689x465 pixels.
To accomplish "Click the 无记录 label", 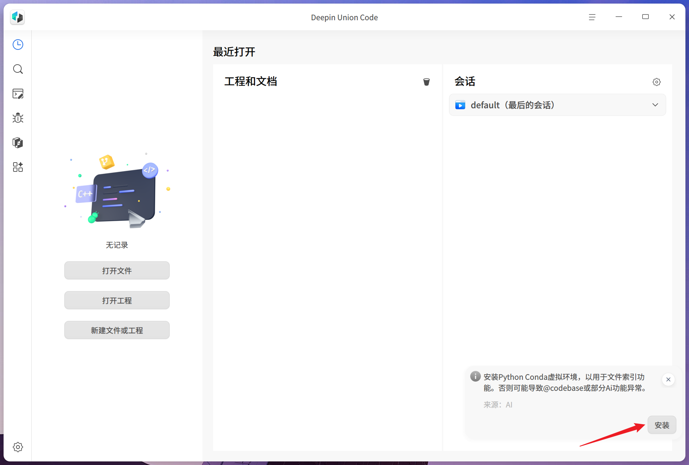I will pyautogui.click(x=117, y=245).
